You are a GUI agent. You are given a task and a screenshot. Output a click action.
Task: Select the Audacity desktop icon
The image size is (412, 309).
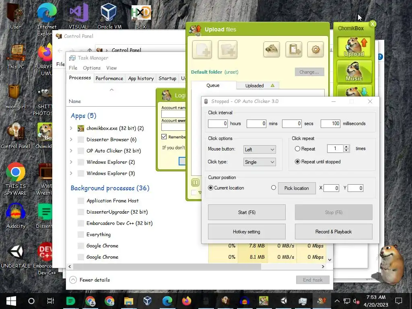tap(16, 216)
